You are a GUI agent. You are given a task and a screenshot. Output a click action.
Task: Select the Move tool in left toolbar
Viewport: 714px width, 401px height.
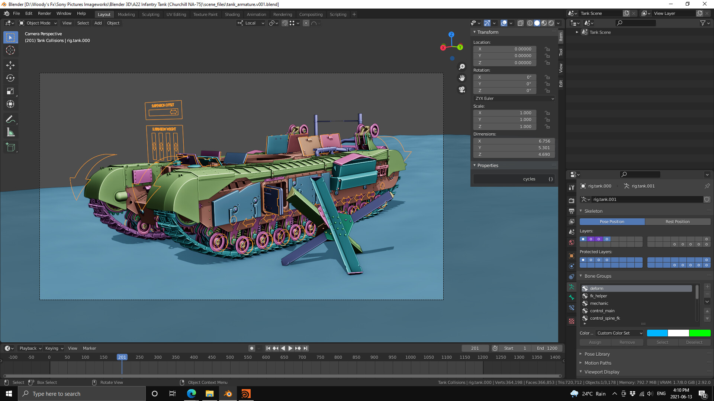point(10,65)
